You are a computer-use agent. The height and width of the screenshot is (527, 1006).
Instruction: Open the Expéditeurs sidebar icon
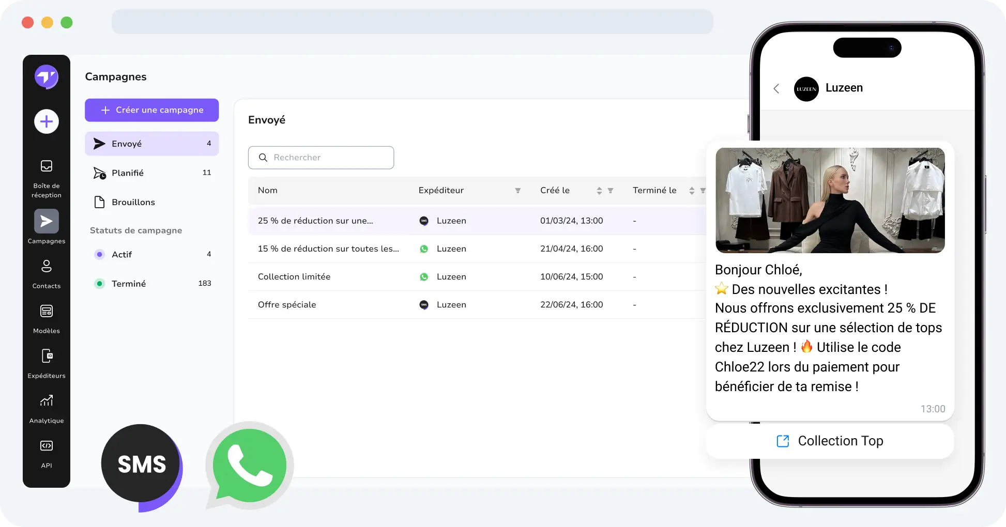click(x=47, y=356)
